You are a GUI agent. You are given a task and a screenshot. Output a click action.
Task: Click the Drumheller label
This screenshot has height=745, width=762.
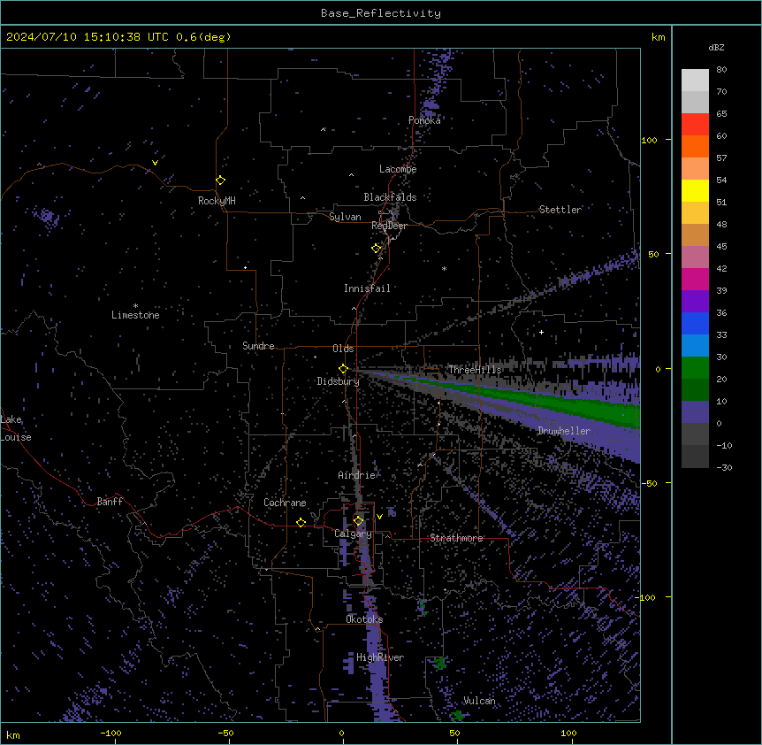coord(564,431)
